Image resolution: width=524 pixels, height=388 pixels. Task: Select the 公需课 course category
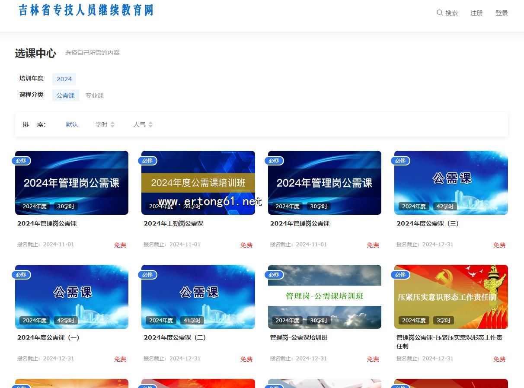click(x=65, y=95)
